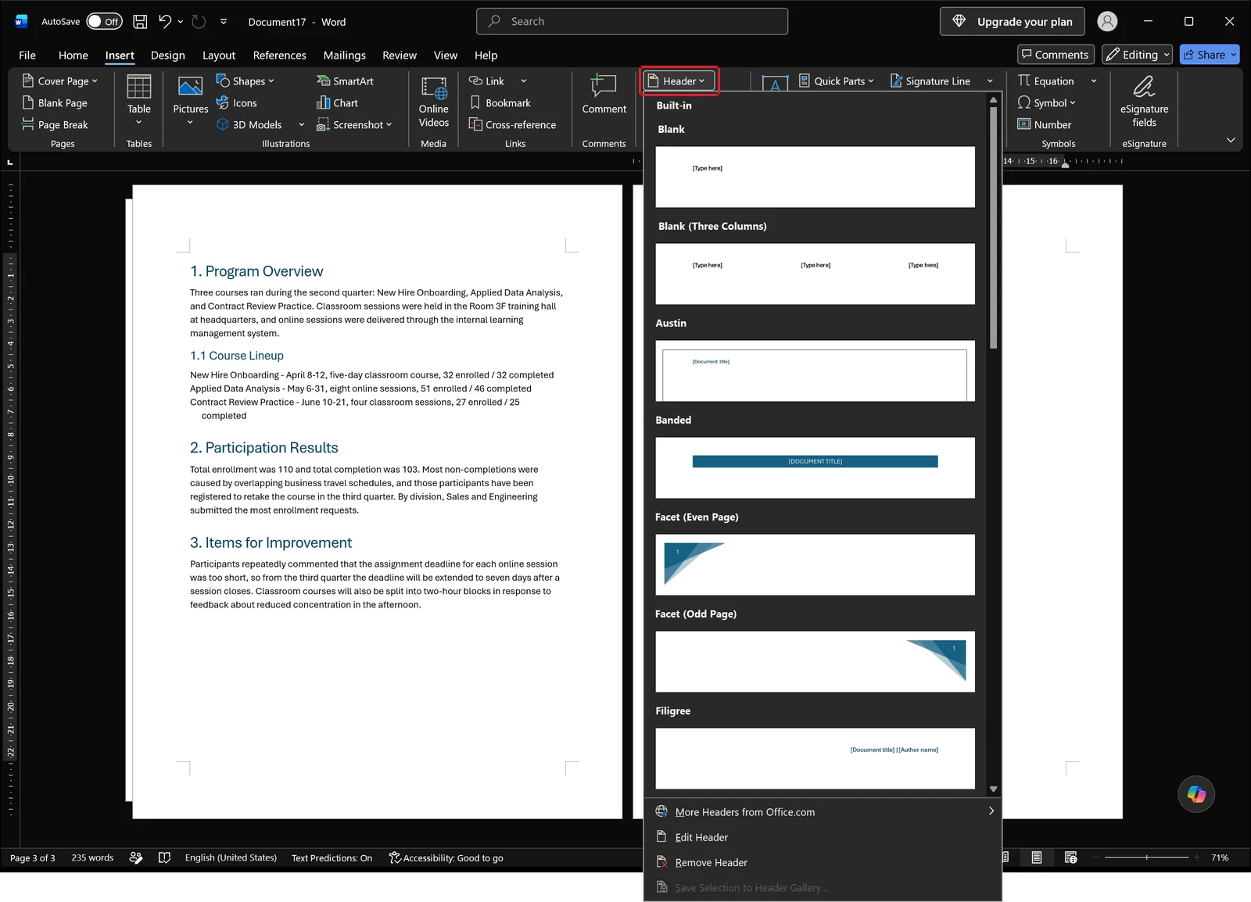This screenshot has width=1251, height=902.
Task: Open the Symbol dropdown
Action: coord(1046,103)
